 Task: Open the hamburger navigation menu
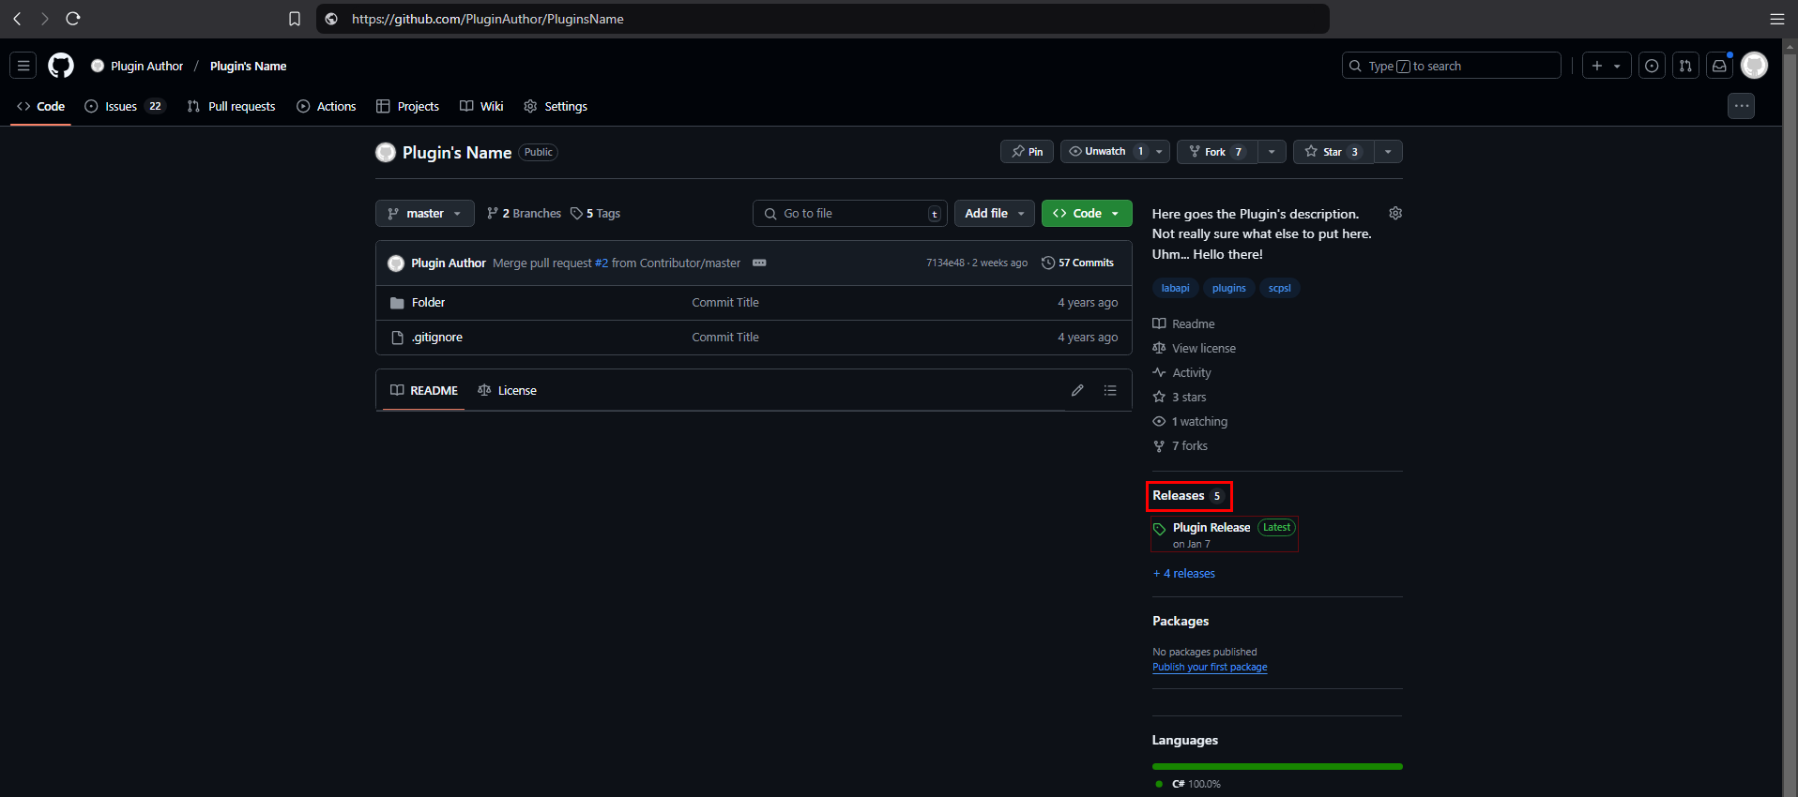click(23, 66)
